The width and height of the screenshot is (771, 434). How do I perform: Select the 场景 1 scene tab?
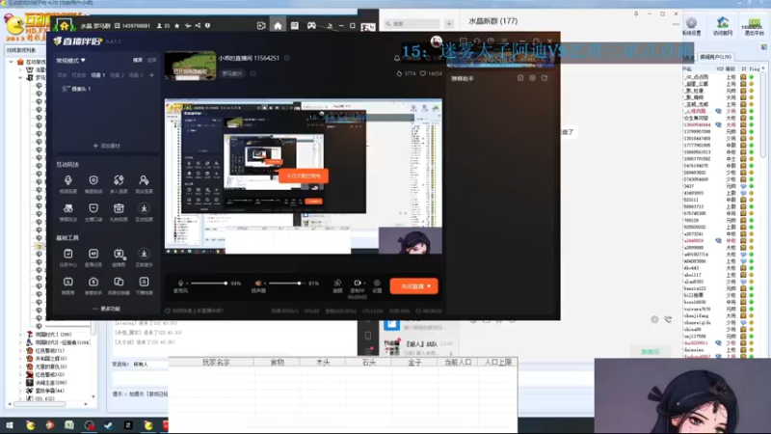(x=98, y=75)
